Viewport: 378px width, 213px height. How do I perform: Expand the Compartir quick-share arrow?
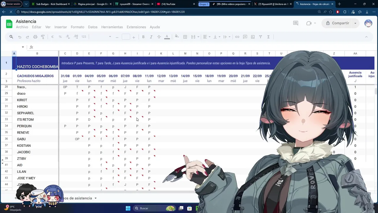pyautogui.click(x=355, y=23)
